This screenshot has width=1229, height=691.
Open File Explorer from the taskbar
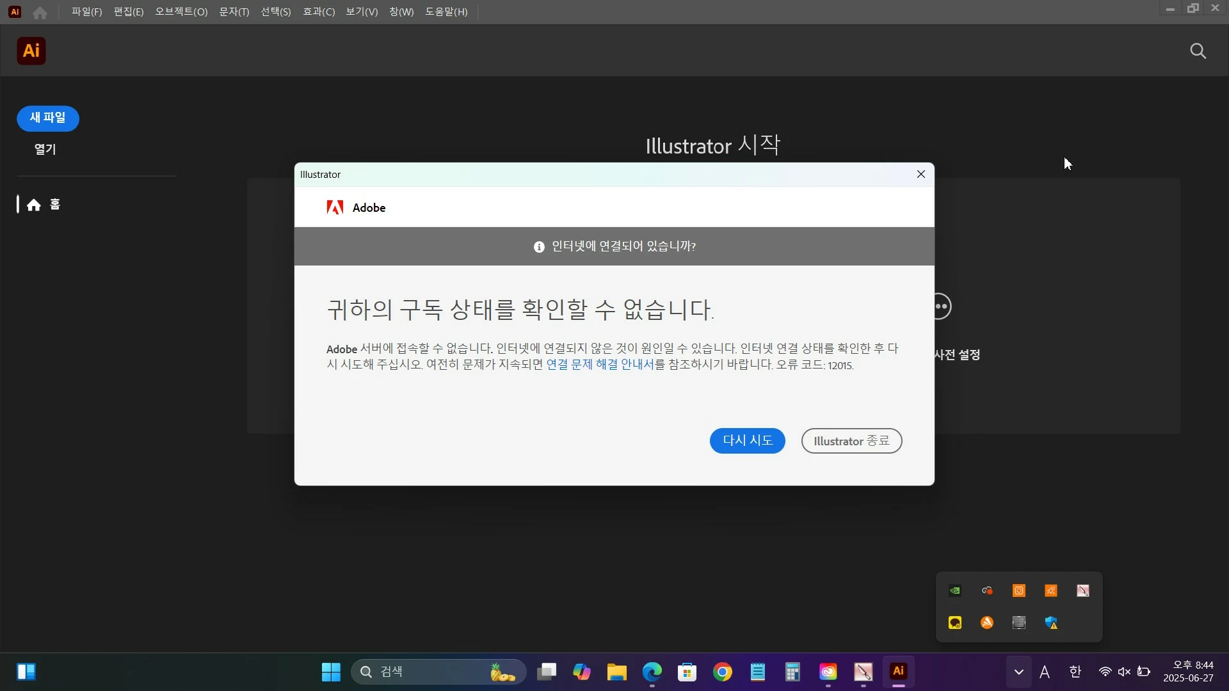[x=617, y=672]
